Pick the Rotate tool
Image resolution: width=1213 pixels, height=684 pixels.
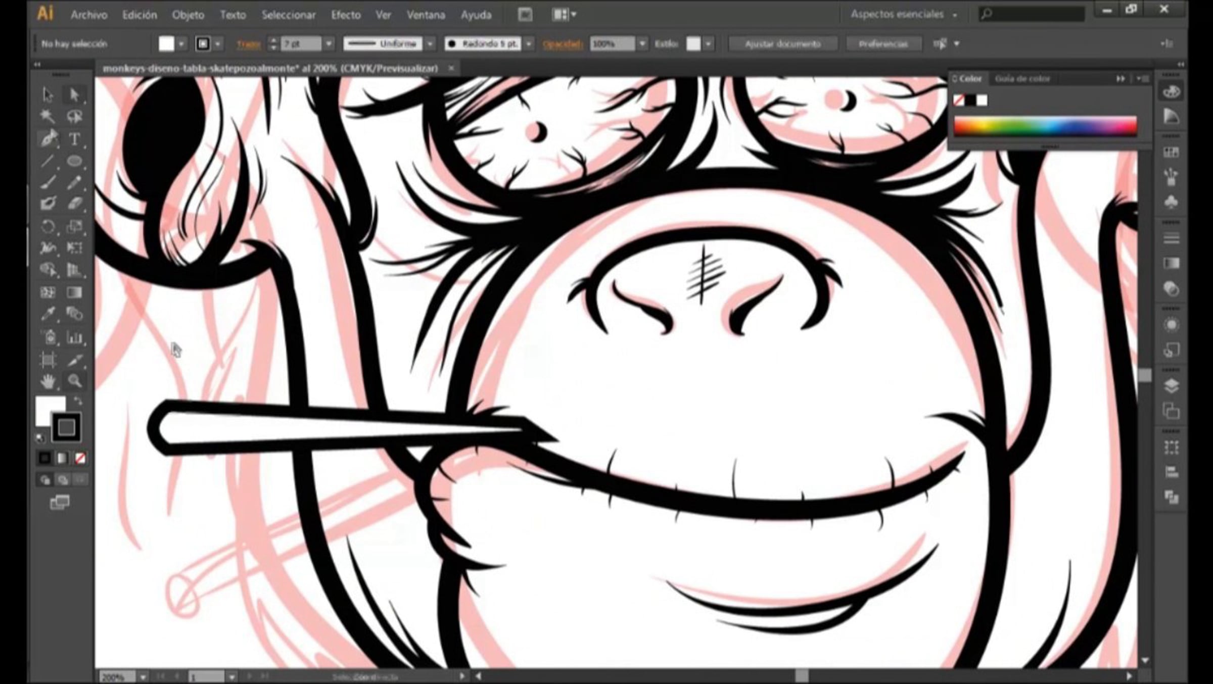coord(48,226)
